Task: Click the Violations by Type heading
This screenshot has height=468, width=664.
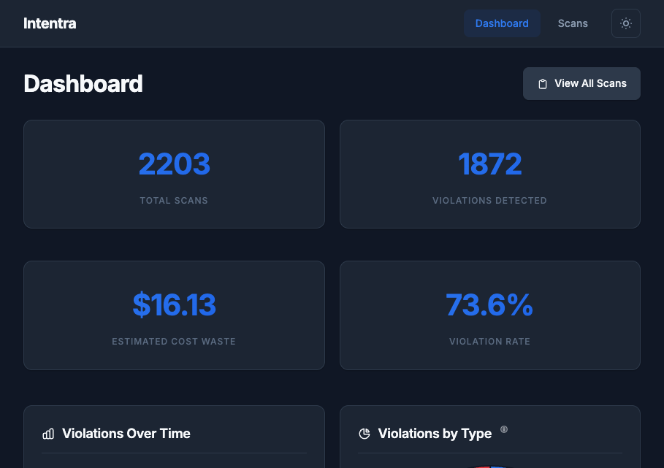Action: tap(435, 434)
